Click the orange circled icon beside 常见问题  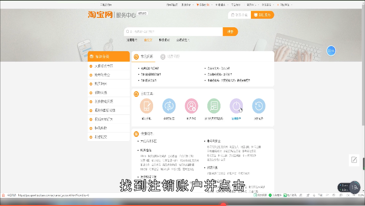(136, 57)
